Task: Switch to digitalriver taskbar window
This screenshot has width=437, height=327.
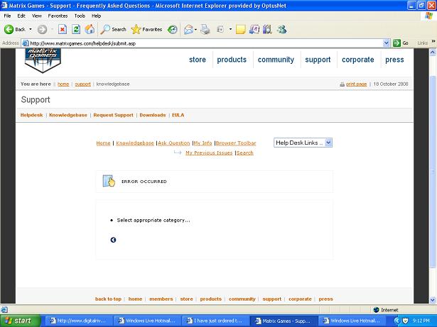Action: [x=79, y=321]
